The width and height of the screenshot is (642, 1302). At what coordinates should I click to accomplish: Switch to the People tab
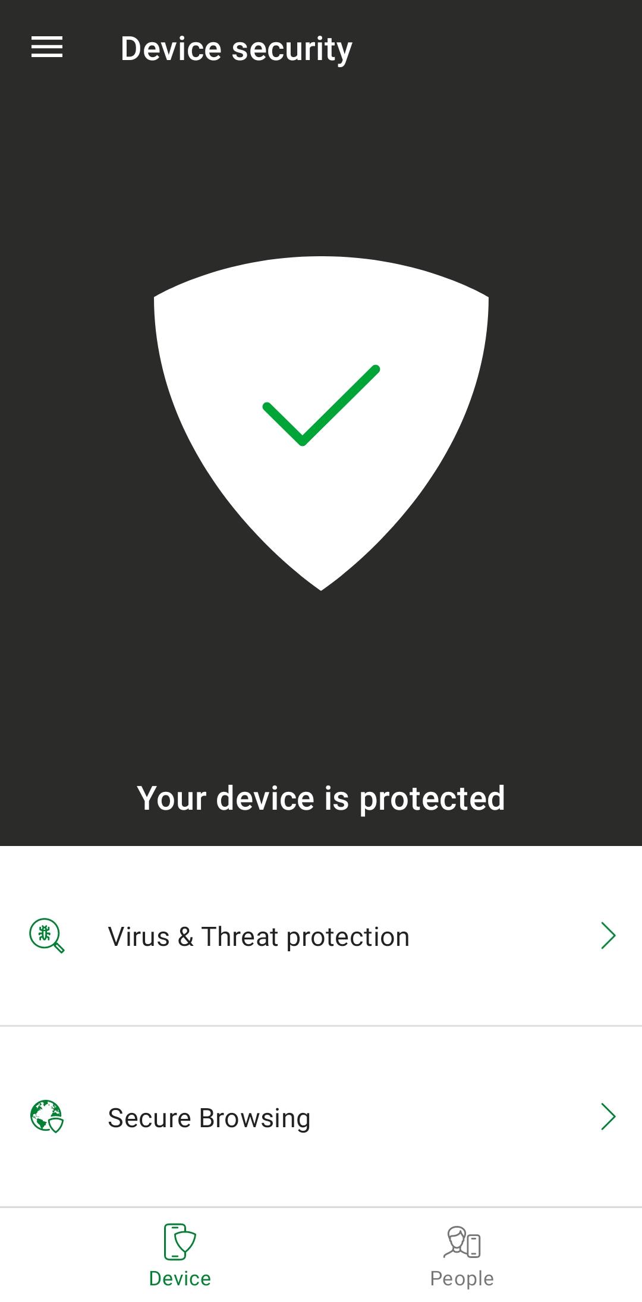pos(462,1254)
